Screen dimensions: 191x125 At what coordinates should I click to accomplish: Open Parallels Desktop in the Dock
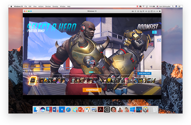pos(49,109)
